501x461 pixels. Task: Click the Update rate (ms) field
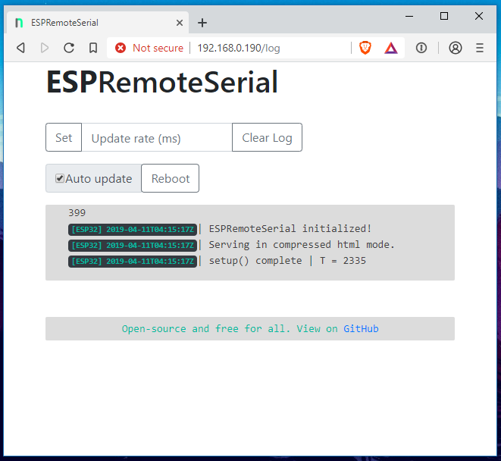click(157, 137)
